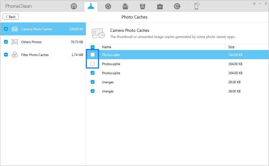The width and height of the screenshot is (269, 166).
Task: Click the Restore circular arrow icon
Action: 177,6
